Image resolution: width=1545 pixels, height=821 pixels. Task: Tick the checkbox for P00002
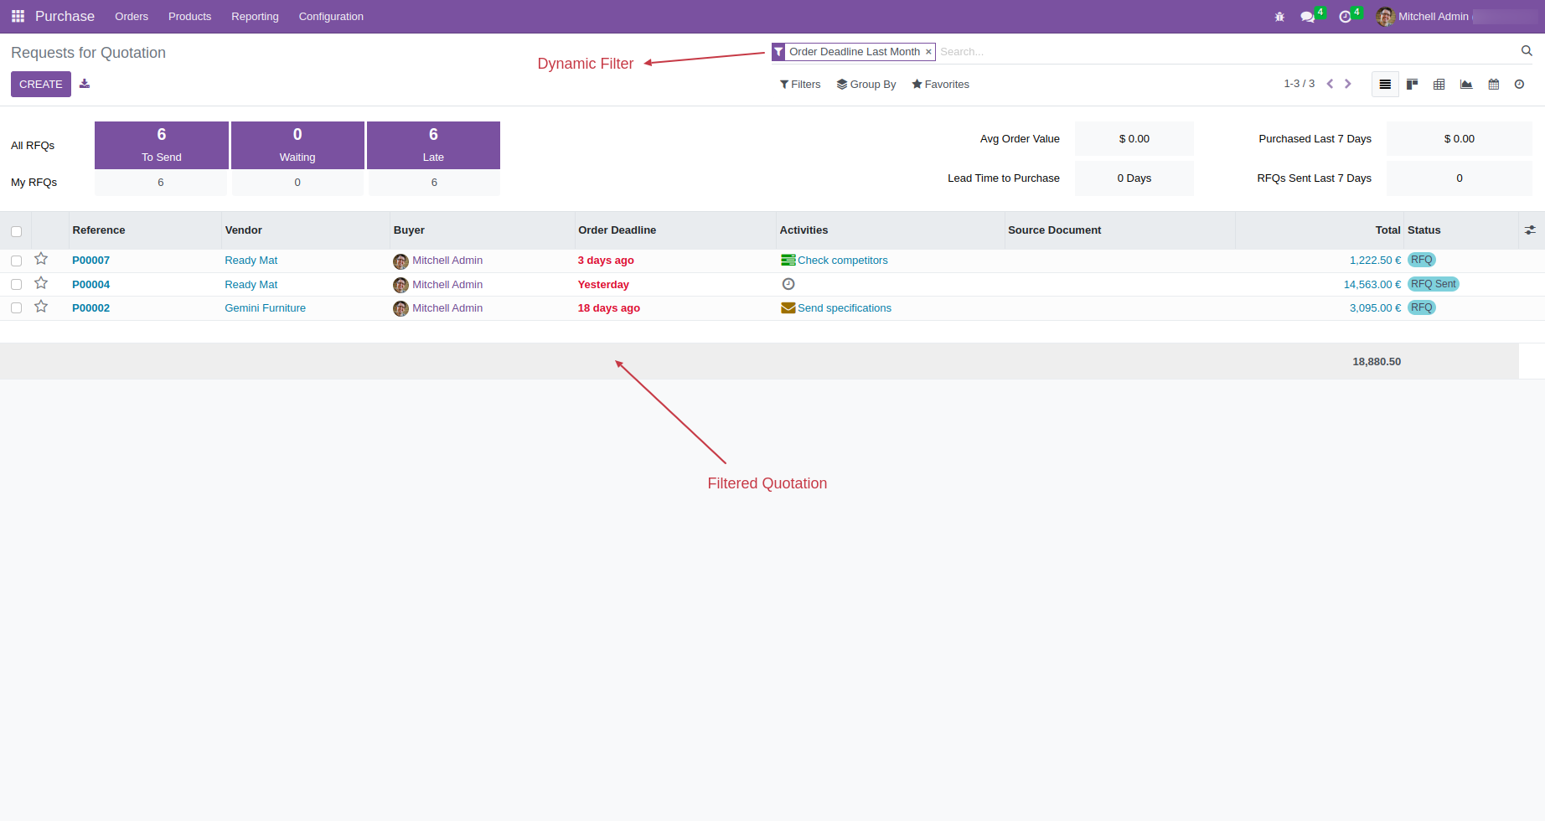pyautogui.click(x=16, y=308)
